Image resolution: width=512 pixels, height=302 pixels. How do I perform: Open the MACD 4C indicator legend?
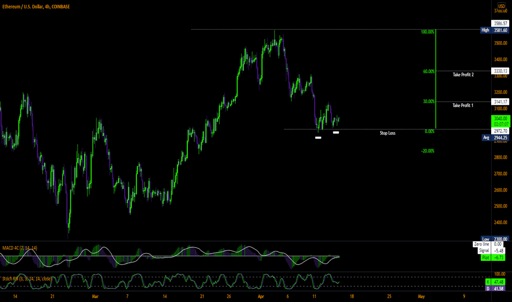[20, 248]
